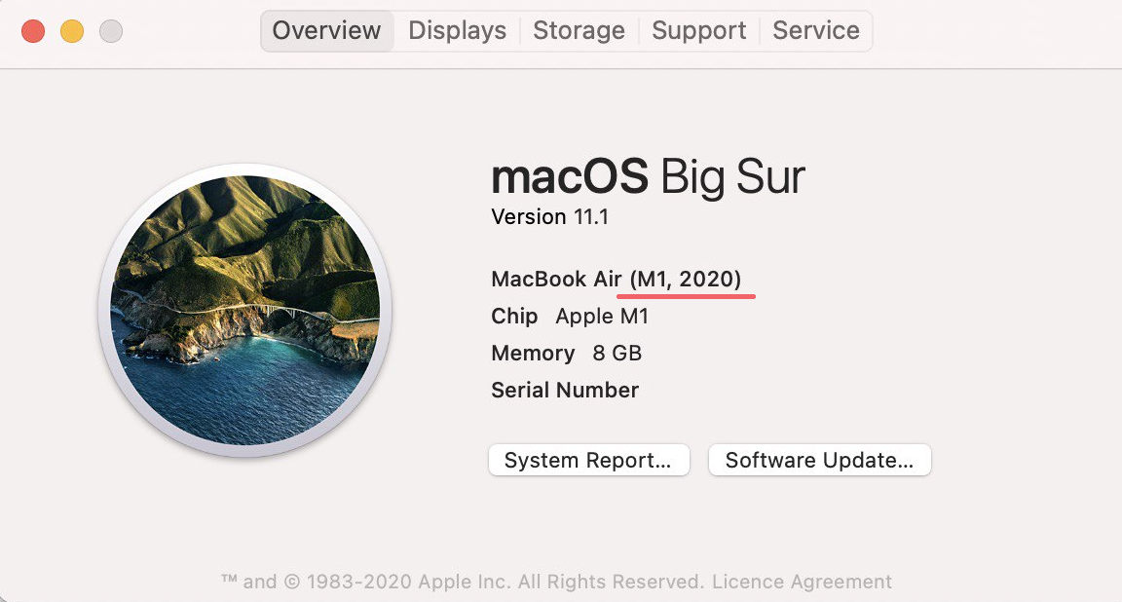
Task: Click the 1983-2020 Apple Inc. copyright text
Action: [x=463, y=582]
